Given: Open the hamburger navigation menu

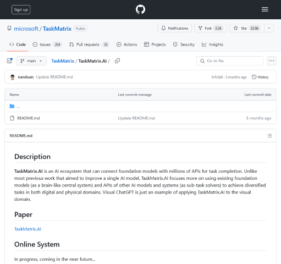Looking at the screenshot, I should [x=265, y=9].
